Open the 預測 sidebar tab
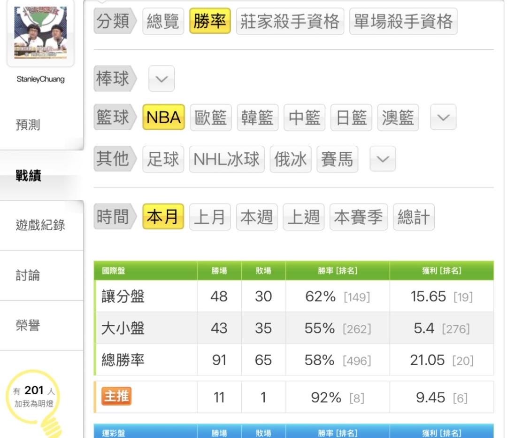This screenshot has width=507, height=438. point(28,125)
